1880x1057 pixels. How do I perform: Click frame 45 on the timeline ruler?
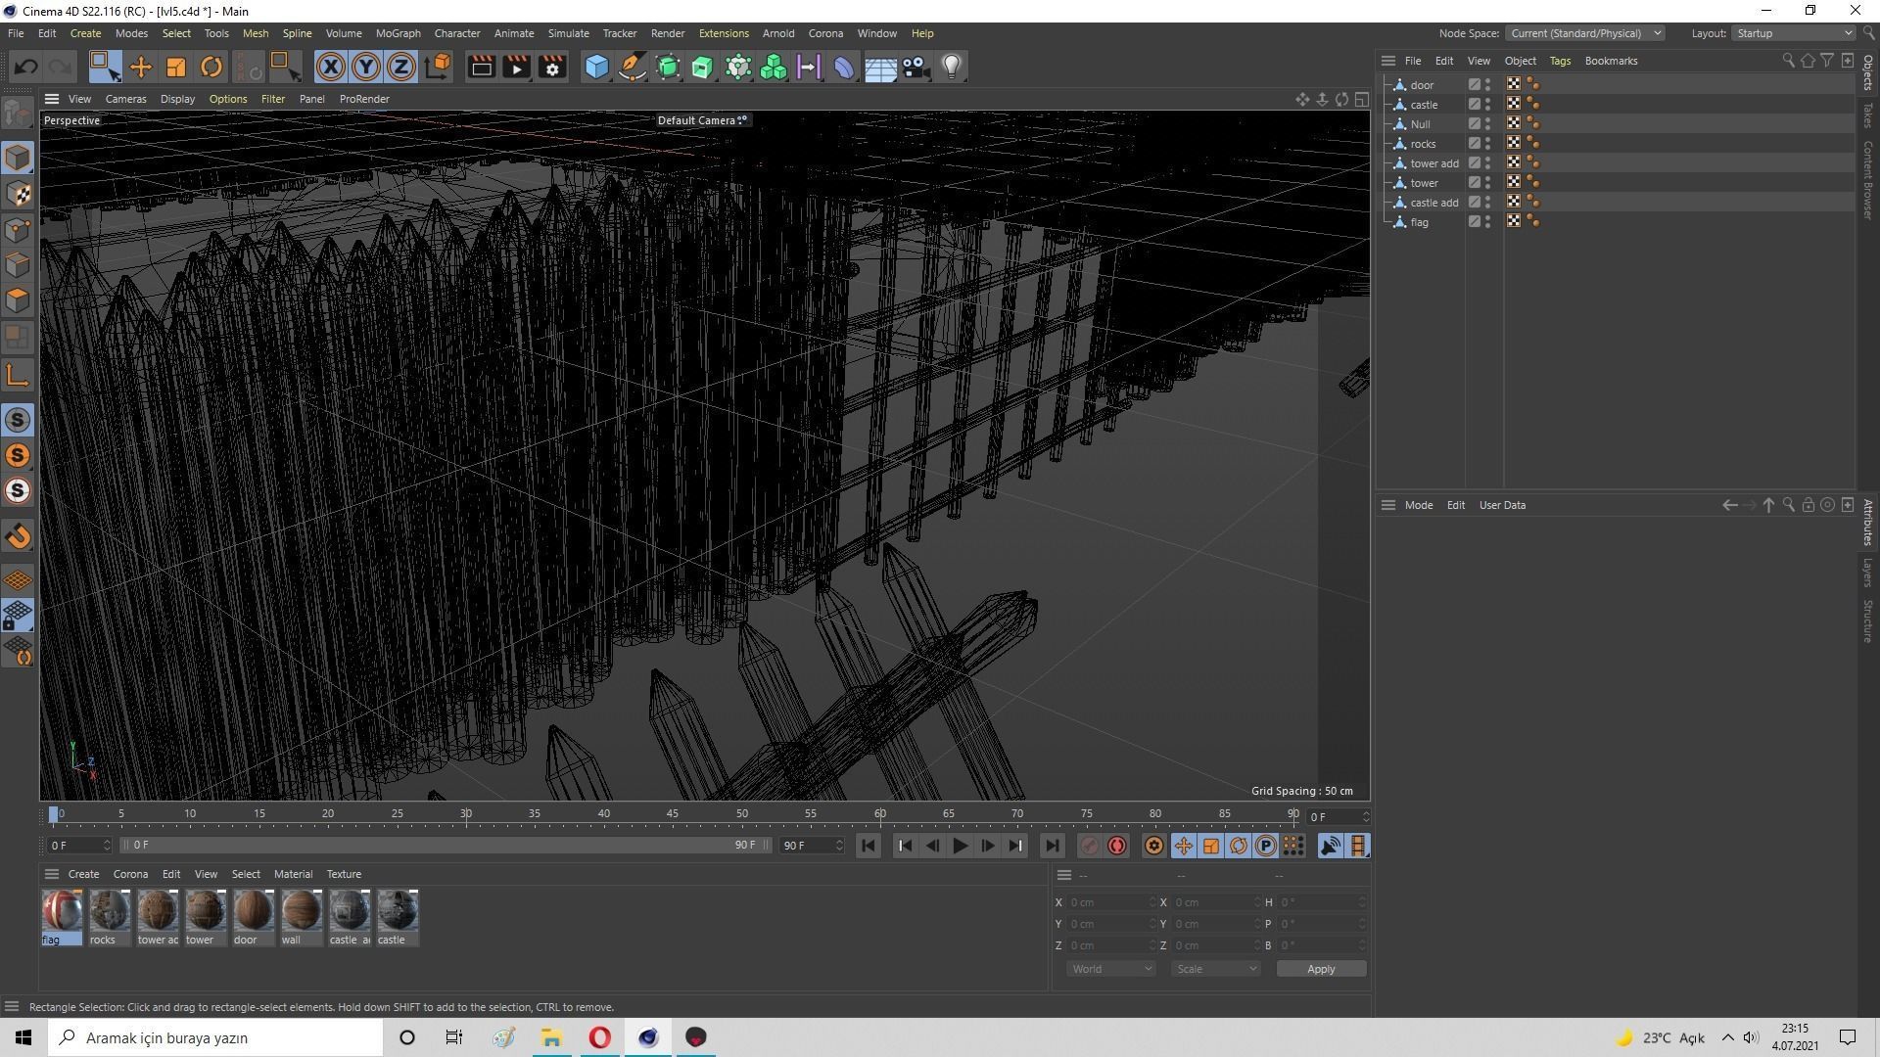tap(673, 814)
